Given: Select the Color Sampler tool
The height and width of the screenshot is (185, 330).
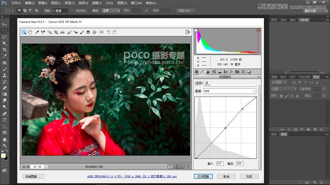Looking at the screenshot, I should point(43,32).
